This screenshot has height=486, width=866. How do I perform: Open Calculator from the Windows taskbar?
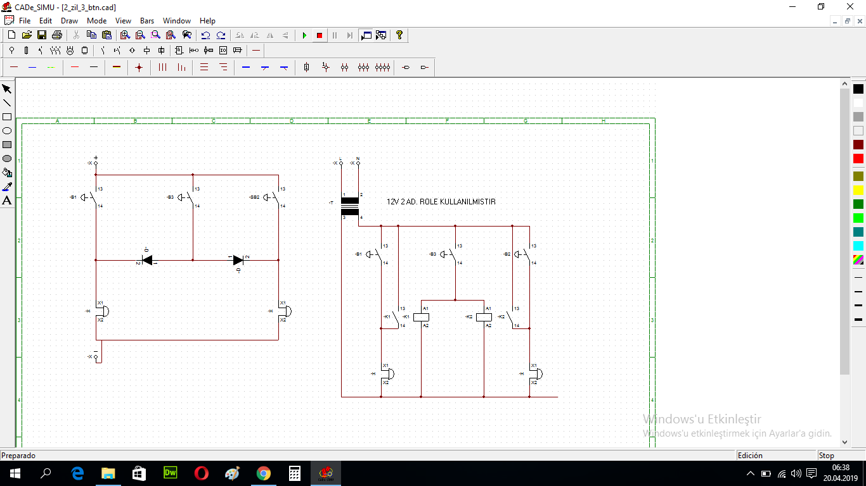(x=295, y=473)
